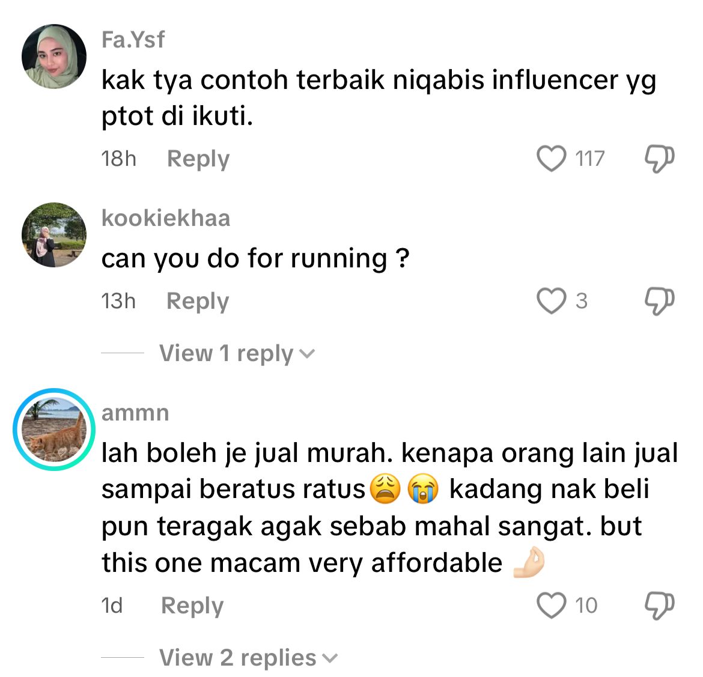Open kookiekhaa username link
Image resolution: width=703 pixels, height=677 pixels.
(166, 218)
